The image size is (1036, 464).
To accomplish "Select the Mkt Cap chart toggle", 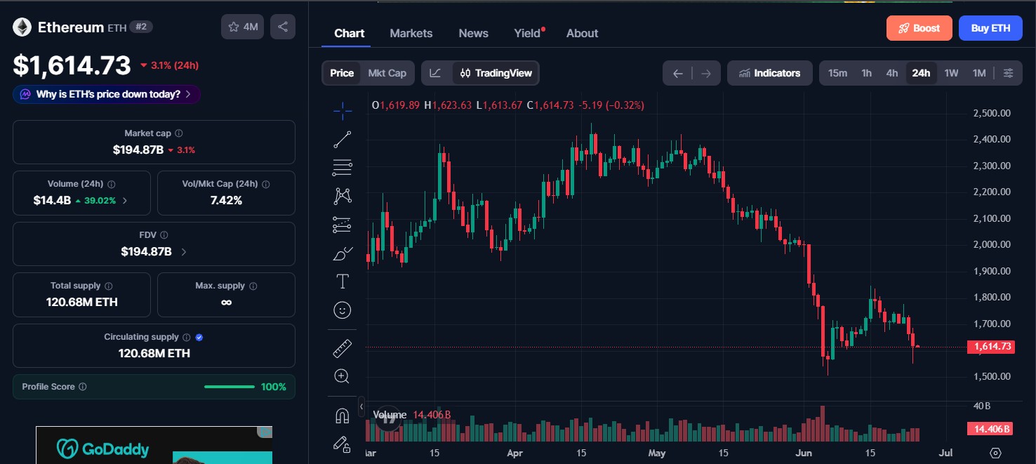I will coord(387,73).
